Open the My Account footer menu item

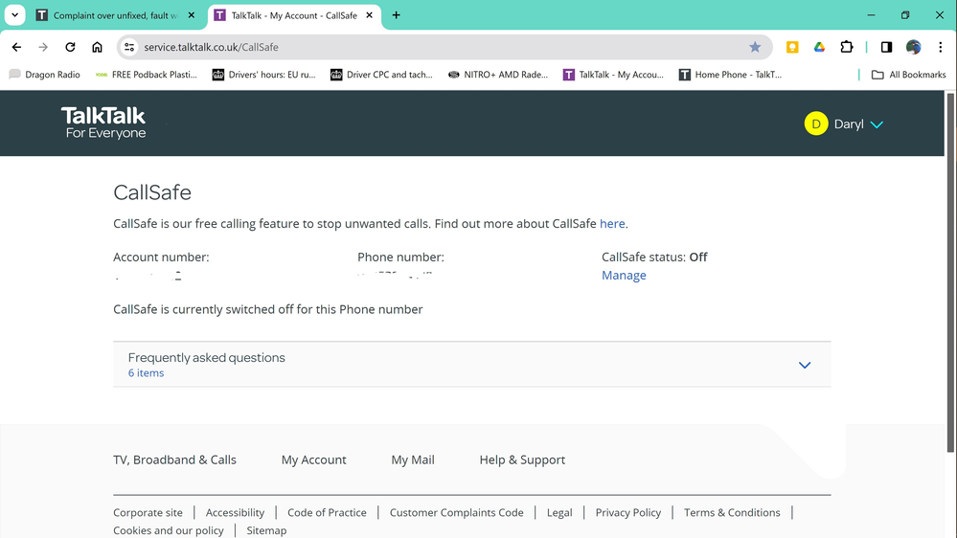(313, 460)
